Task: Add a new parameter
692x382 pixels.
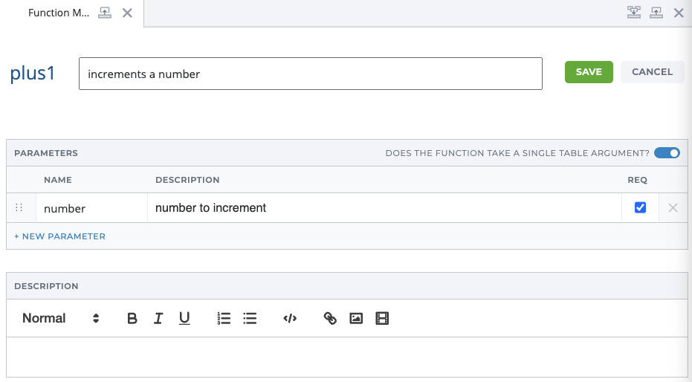Action: pyautogui.click(x=60, y=236)
